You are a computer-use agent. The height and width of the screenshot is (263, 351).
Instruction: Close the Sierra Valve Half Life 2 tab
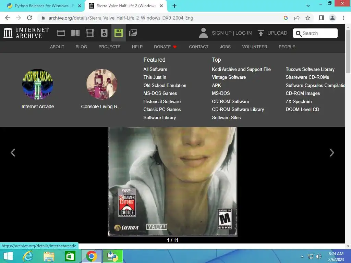(x=161, y=6)
